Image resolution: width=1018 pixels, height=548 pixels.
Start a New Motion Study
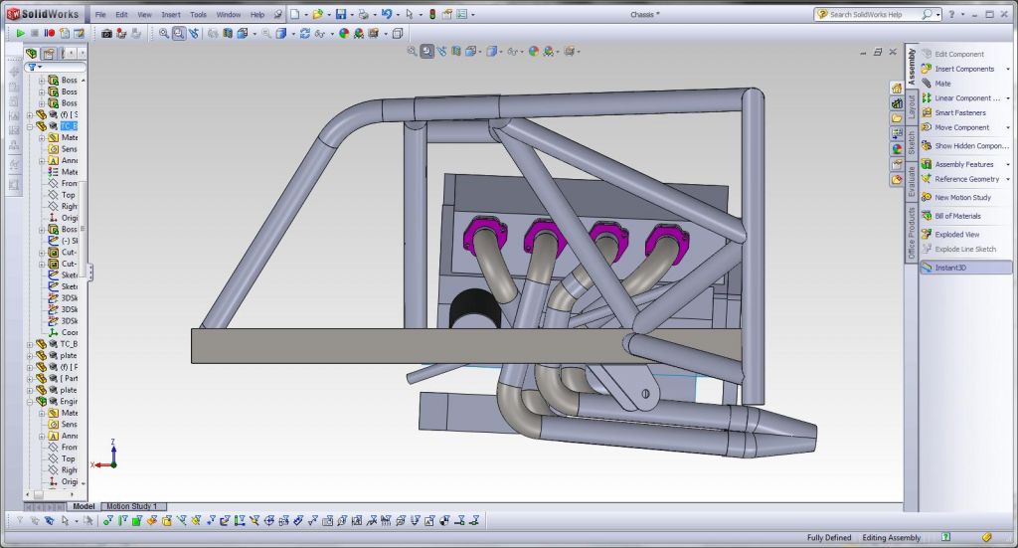pyautogui.click(x=962, y=198)
